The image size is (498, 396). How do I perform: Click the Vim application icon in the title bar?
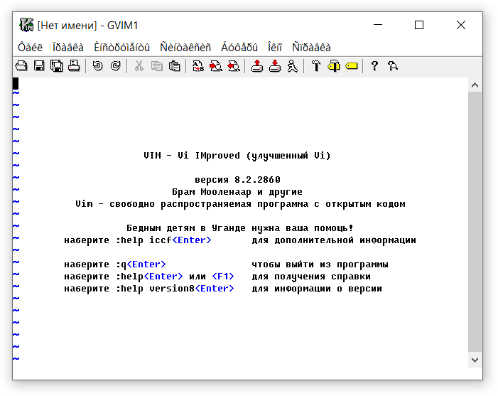click(x=26, y=25)
